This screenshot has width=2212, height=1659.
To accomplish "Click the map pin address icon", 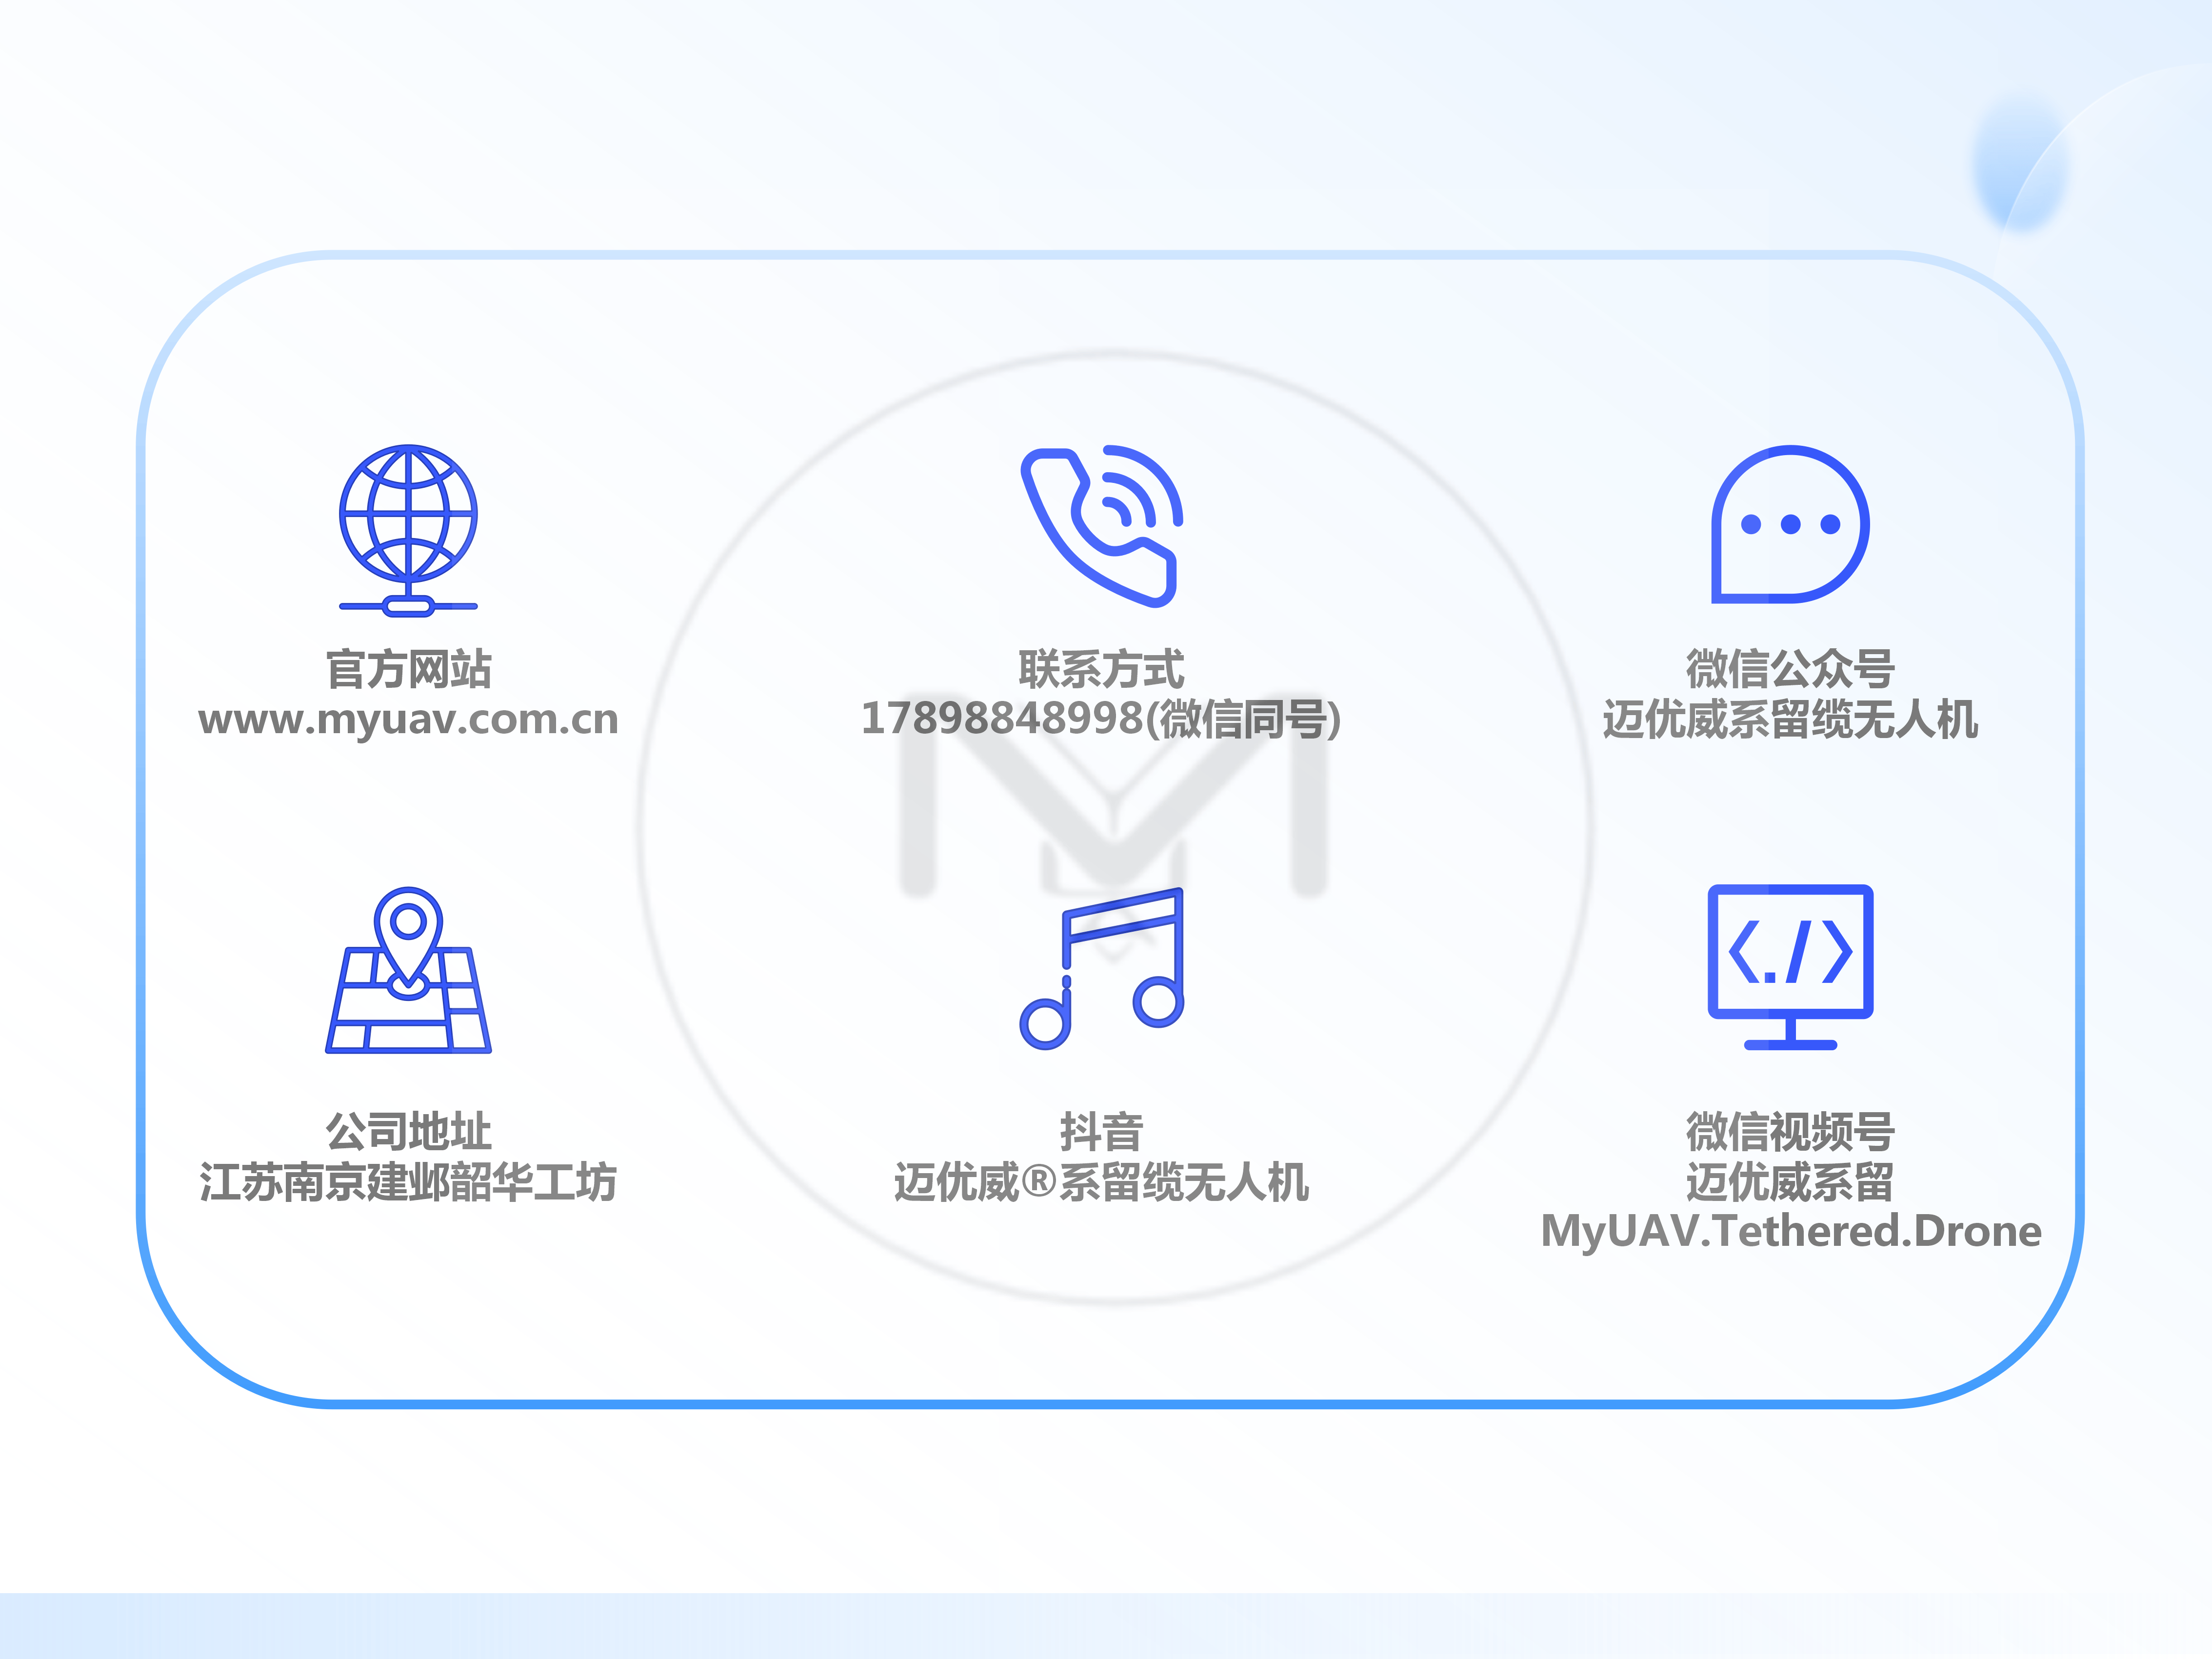I will (408, 970).
